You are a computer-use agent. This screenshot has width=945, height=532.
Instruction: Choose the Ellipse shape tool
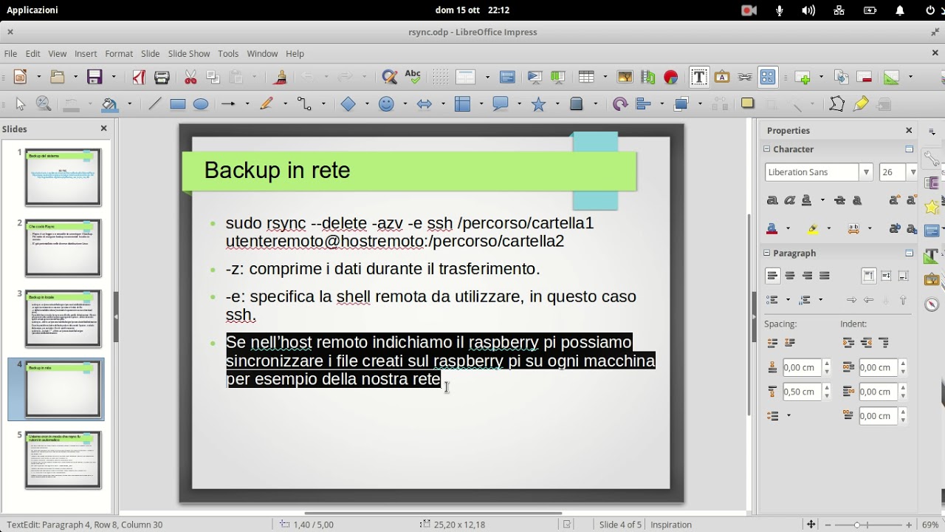[201, 104]
